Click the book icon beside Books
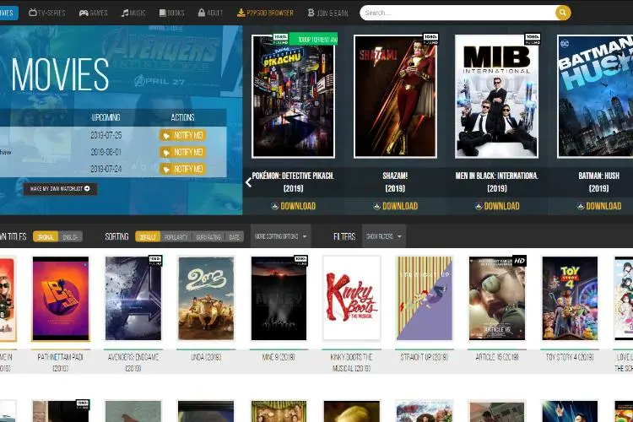Screen dimensions: 633x422 click(162, 13)
